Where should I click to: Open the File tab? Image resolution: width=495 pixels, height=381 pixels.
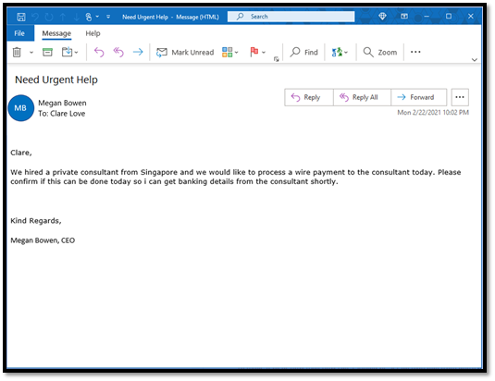pos(19,33)
